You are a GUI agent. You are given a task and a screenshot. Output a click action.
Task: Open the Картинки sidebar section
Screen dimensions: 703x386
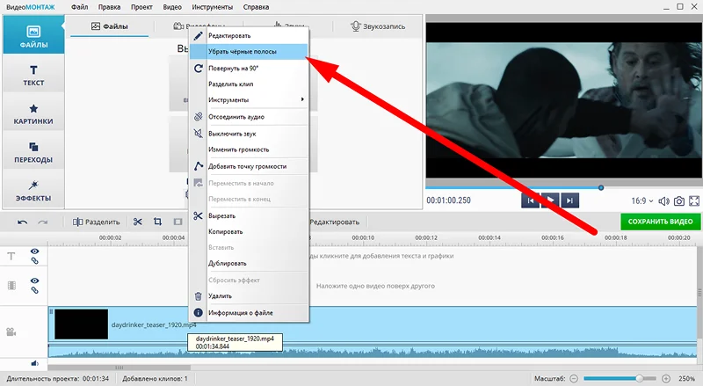(33, 113)
